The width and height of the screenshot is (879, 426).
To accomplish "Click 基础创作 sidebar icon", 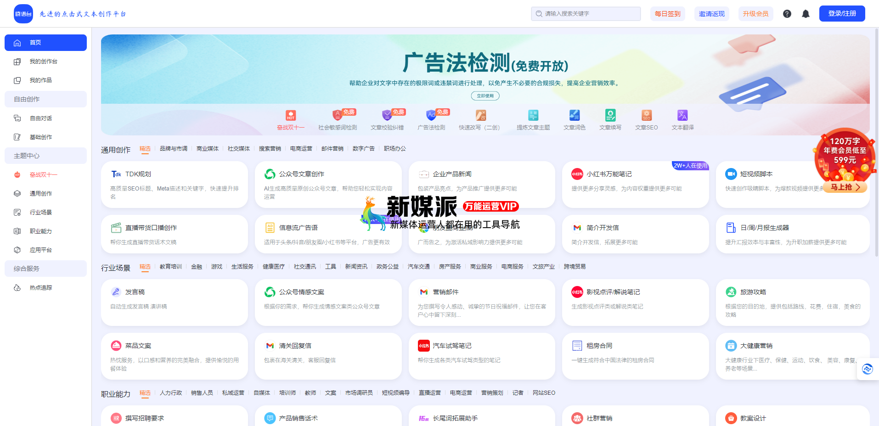I will 17,137.
